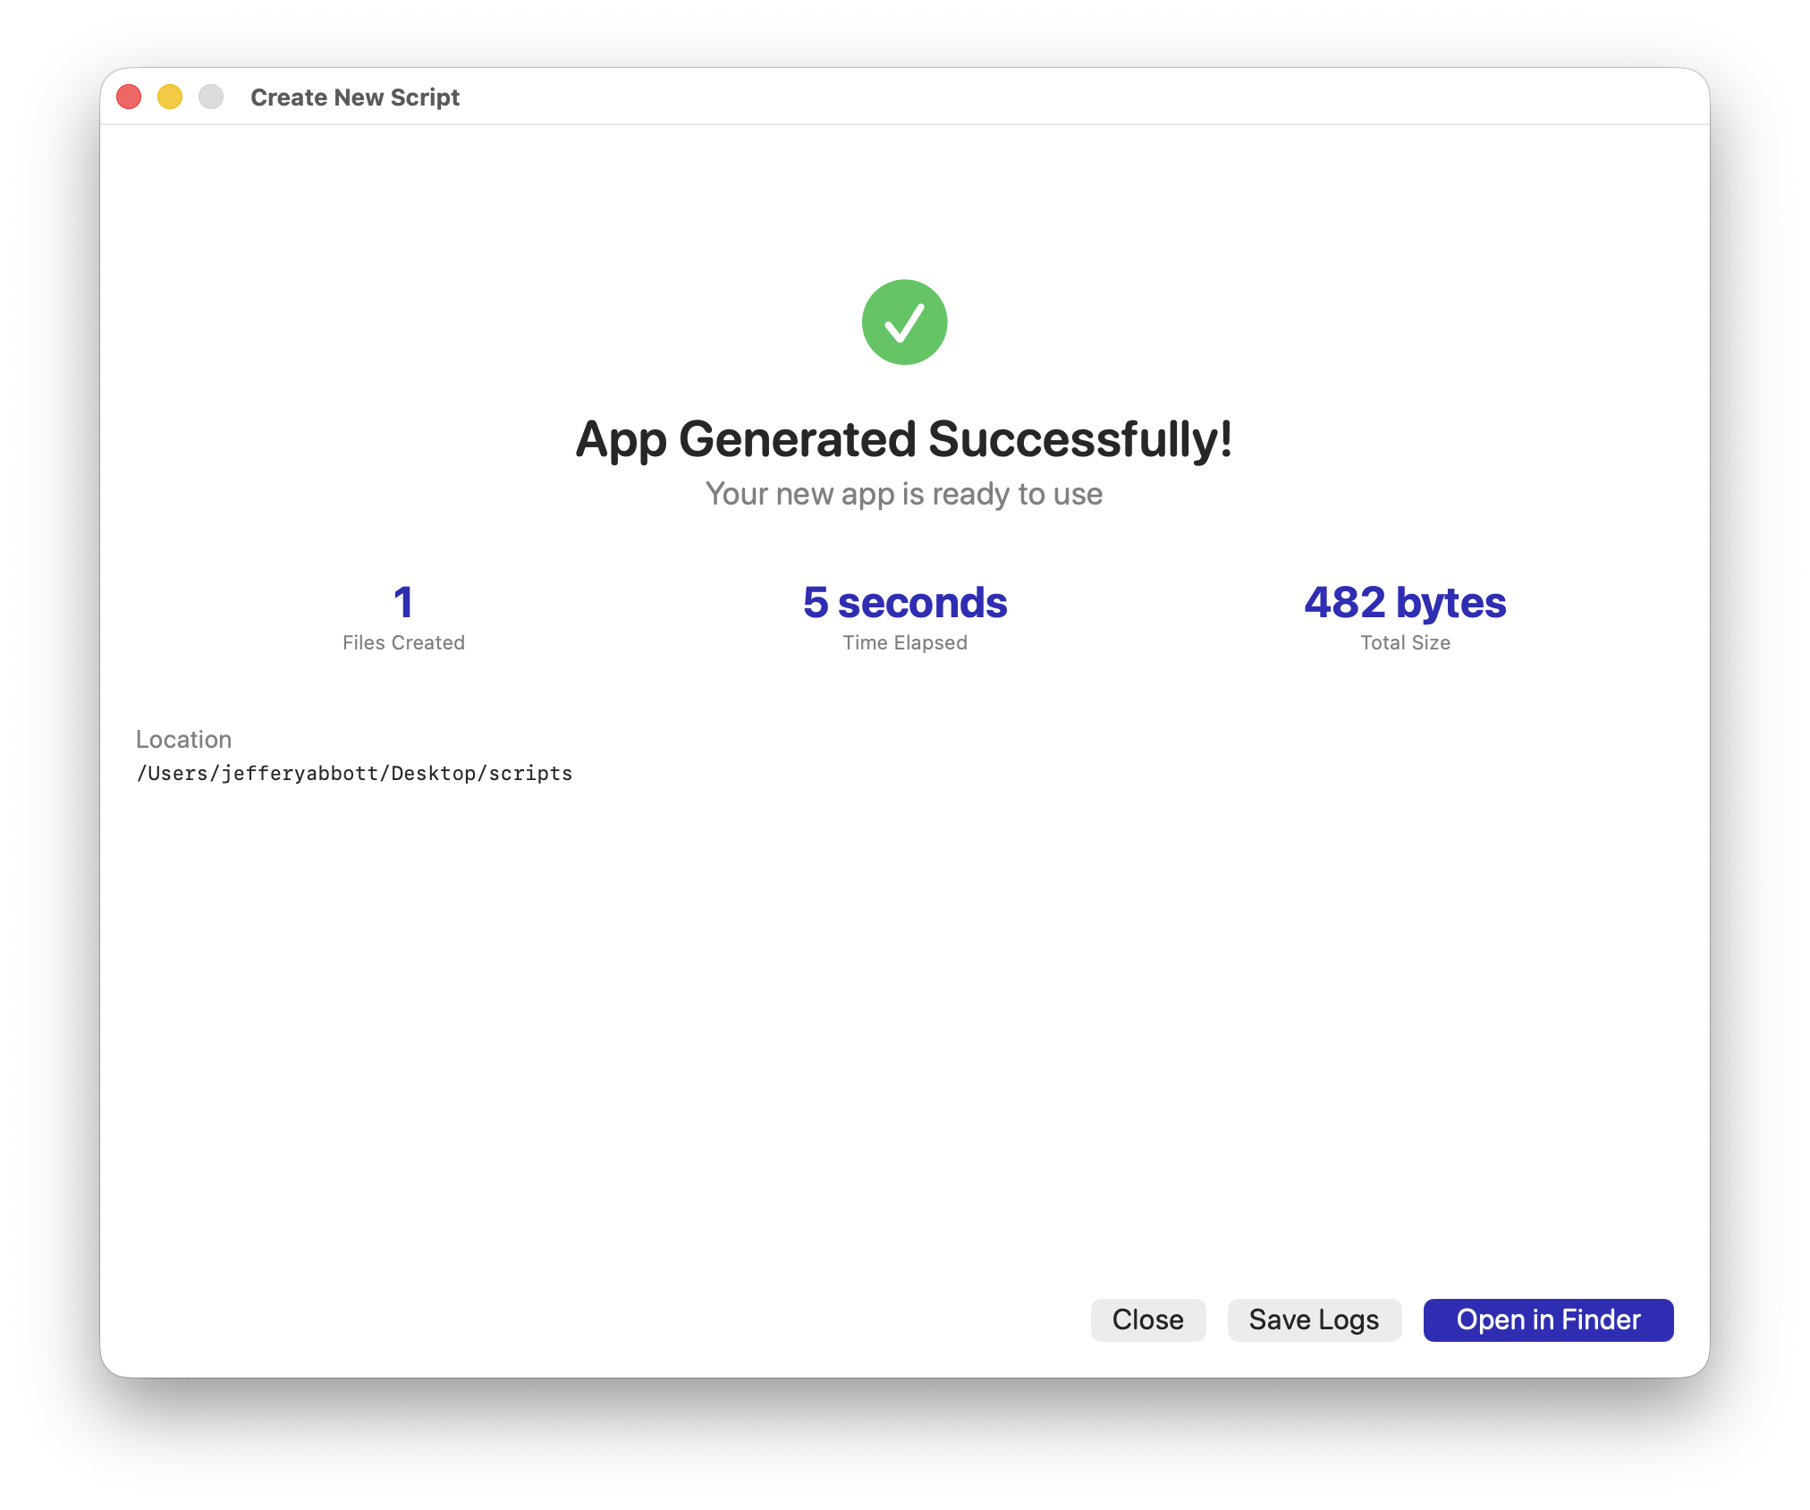The width and height of the screenshot is (1810, 1510).
Task: Close window using red traffic light
Action: tap(130, 97)
